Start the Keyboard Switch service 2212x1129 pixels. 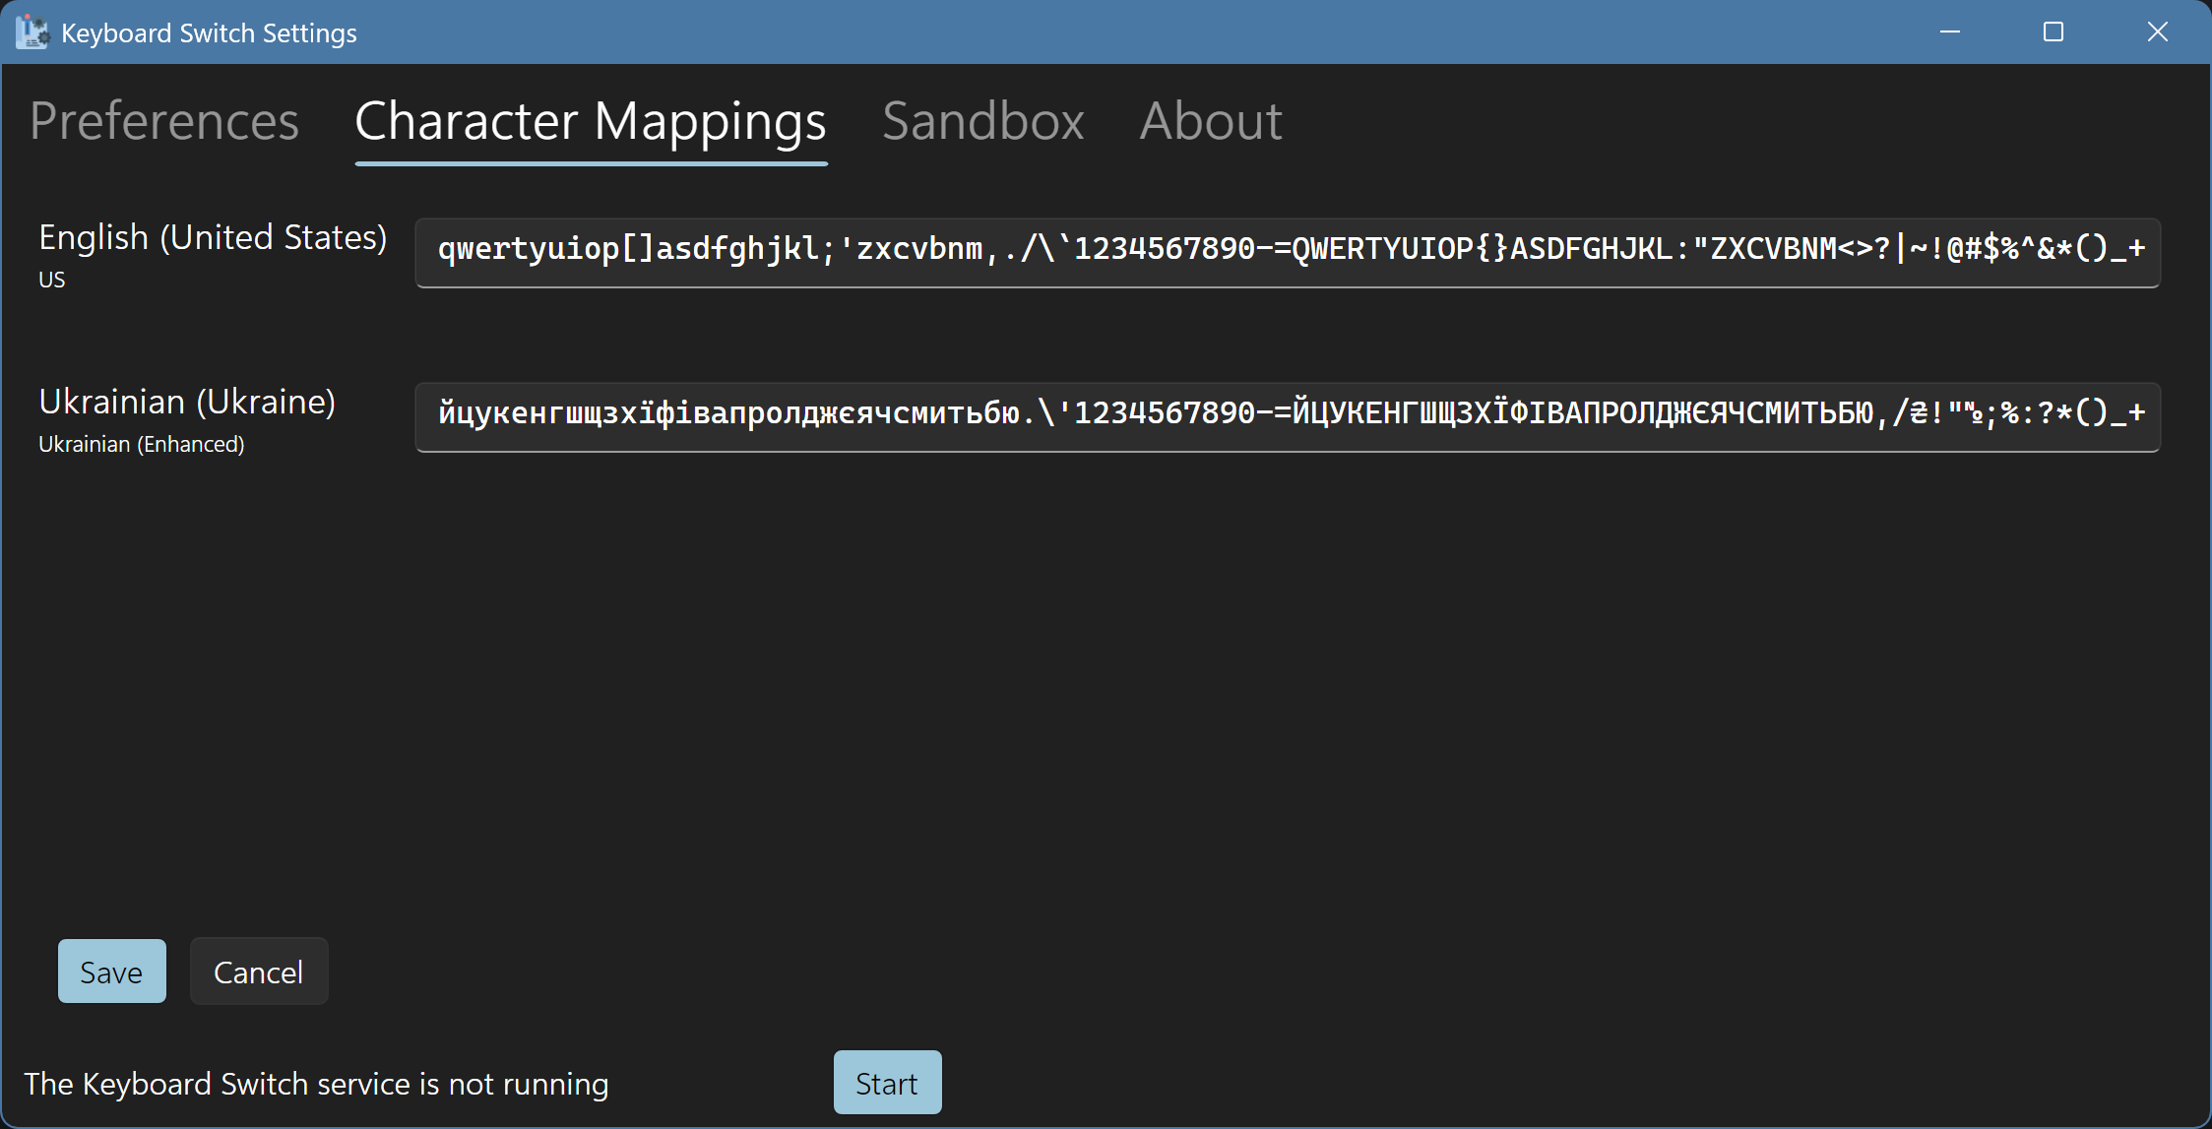[888, 1083]
